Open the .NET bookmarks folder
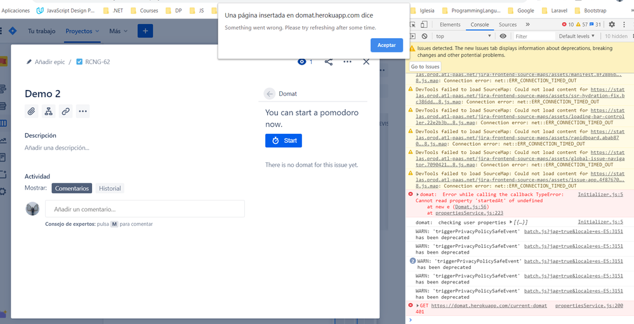Screen dimensions: 634x324 point(113,11)
